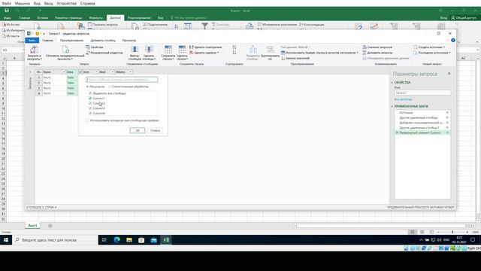
Task: Click Sort Descending icon in query editor
Action: click(x=234, y=53)
